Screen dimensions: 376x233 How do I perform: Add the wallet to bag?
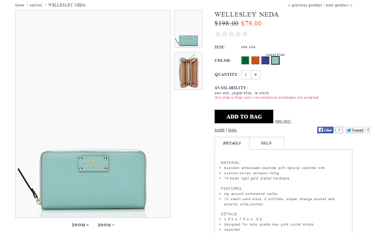click(x=244, y=117)
